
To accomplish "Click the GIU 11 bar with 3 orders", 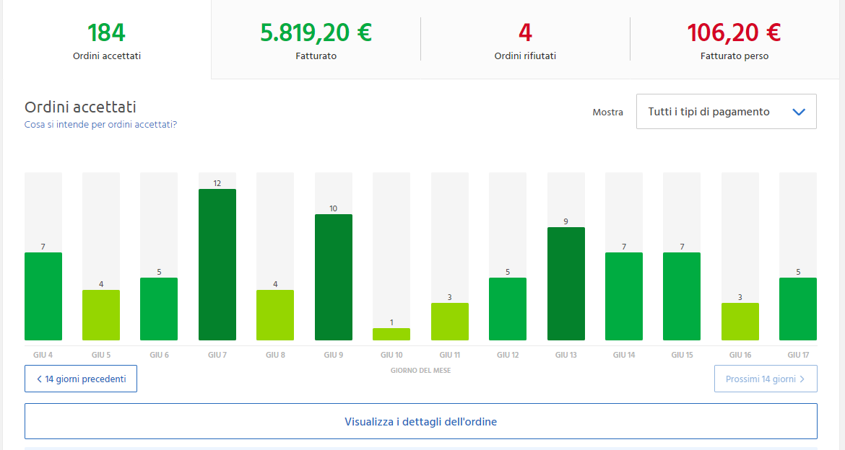I will (449, 322).
